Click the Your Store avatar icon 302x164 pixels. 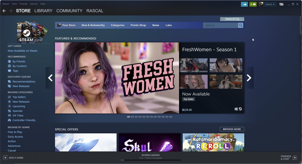(x=59, y=25)
